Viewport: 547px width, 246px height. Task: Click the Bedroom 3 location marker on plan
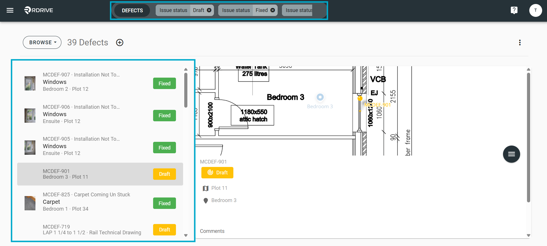[x=320, y=97]
